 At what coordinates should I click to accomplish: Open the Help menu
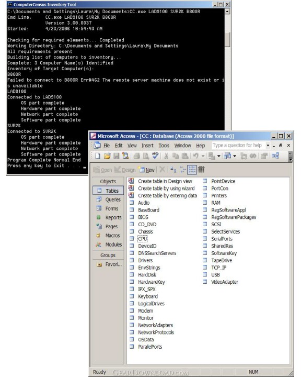(201, 146)
